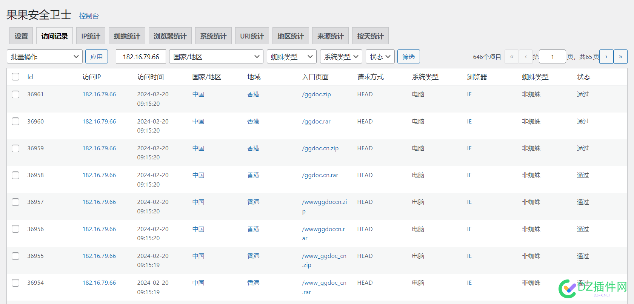Tick checkbox for record 36956

tap(15, 229)
